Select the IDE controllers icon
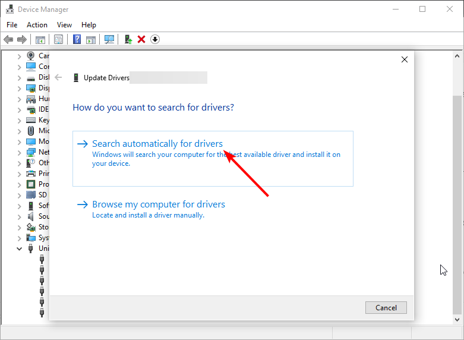Screen dimensions: 464x340 (x=31, y=109)
